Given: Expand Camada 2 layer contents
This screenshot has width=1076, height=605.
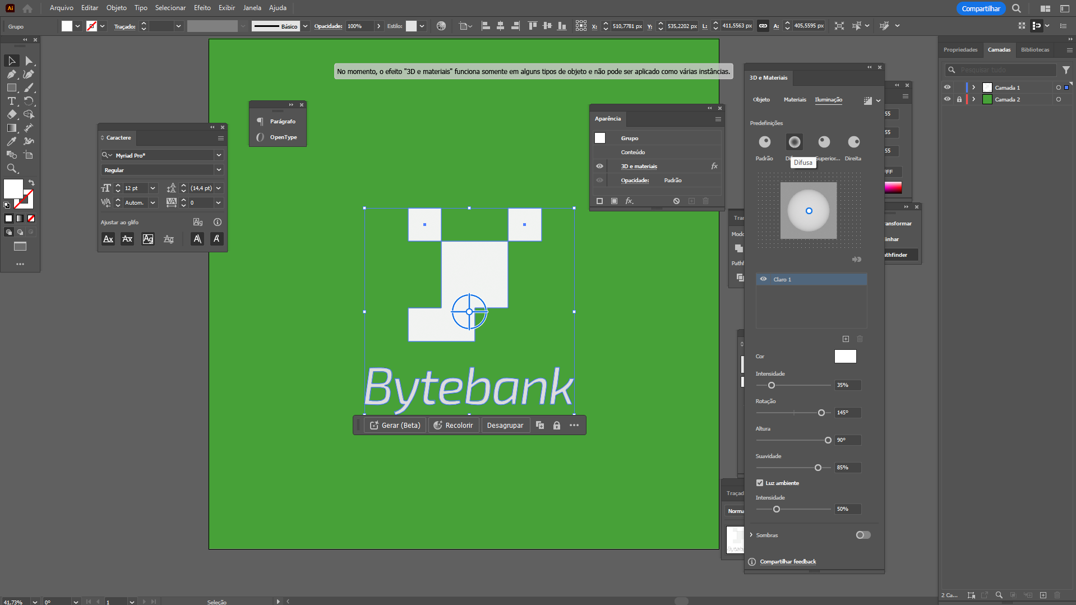Looking at the screenshot, I should click(974, 99).
